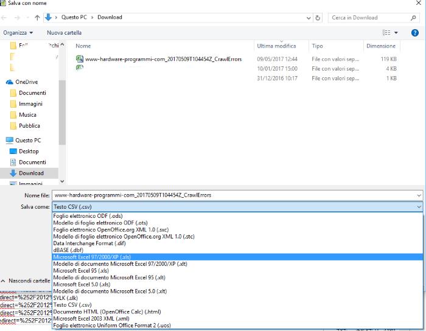Select the CrawlErrors CSV file icon
Image resolution: width=426 pixels, height=331 pixels.
pos(80,59)
